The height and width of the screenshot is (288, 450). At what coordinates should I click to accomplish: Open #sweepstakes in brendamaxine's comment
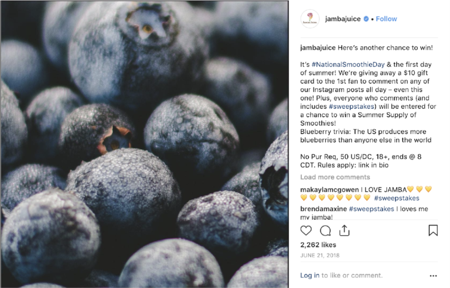(371, 209)
